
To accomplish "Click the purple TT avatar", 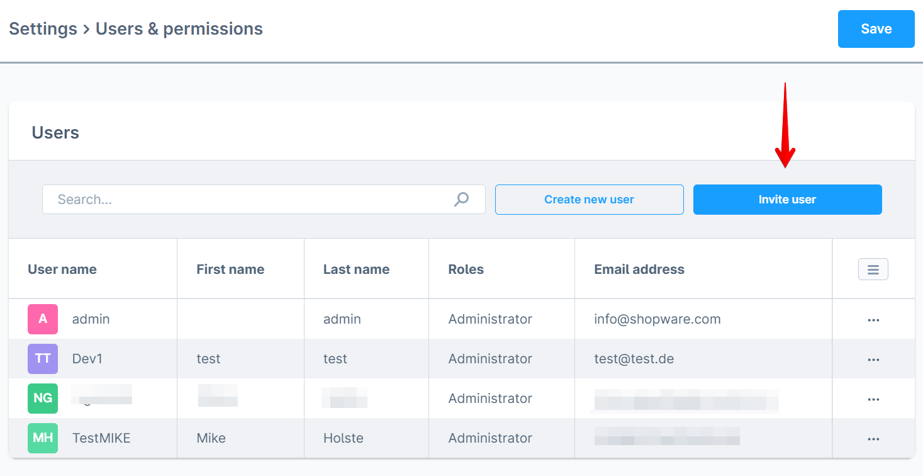I will point(43,359).
